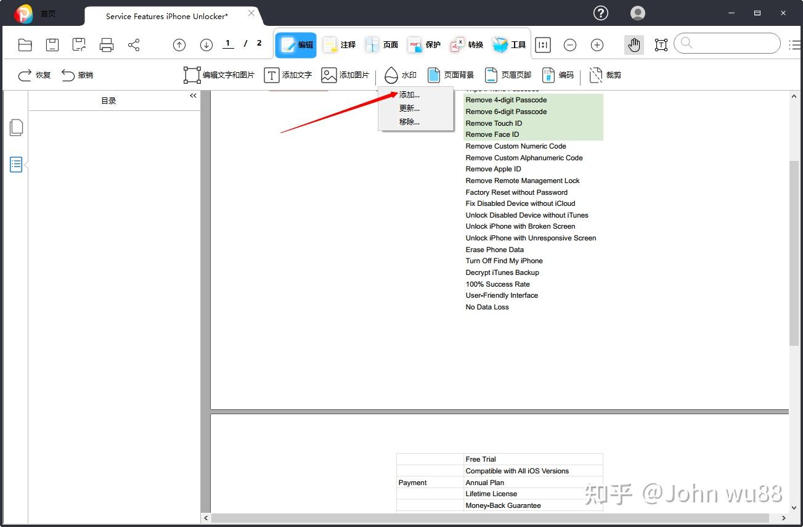Select 编辑文字和图片 edit tool

point(219,75)
